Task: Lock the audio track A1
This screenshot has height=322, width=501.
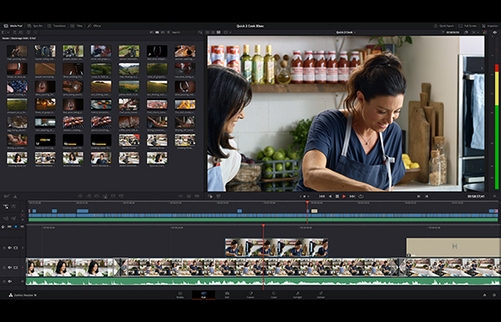Action: click(4, 281)
